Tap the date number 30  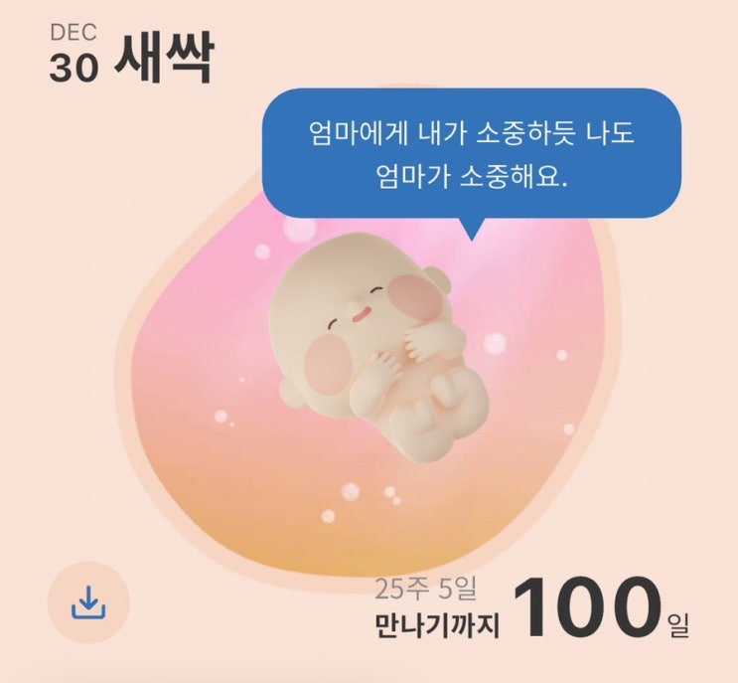click(74, 68)
